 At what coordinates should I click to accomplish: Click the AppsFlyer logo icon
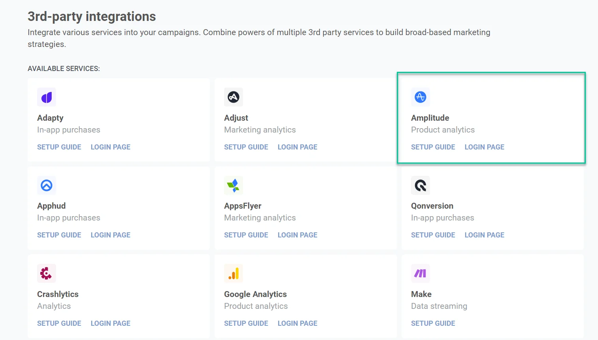234,185
